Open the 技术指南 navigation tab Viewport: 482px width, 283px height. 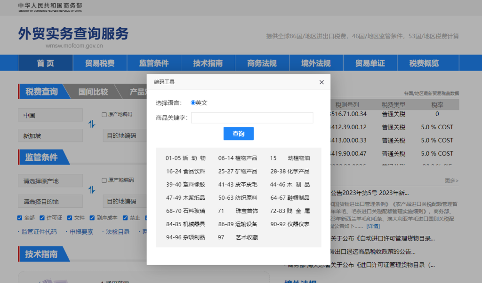(x=208, y=63)
